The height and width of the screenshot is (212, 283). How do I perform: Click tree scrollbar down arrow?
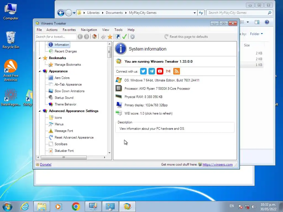[109, 153]
